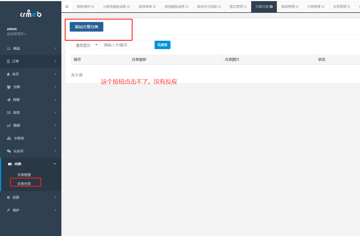Close the 微信关注回复 tab
Screen dimensions: 360x236
click(x=220, y=7)
